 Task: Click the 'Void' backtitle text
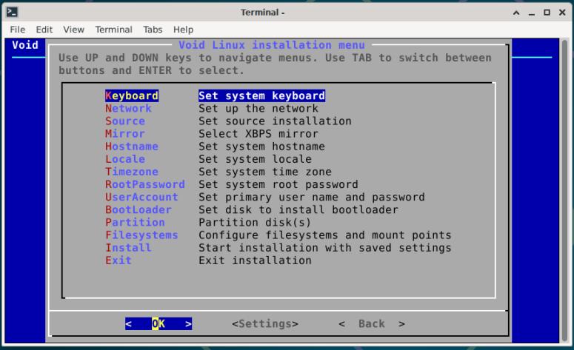pyautogui.click(x=25, y=45)
